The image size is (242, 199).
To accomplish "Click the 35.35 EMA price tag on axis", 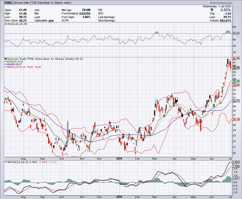I will tap(236, 81).
